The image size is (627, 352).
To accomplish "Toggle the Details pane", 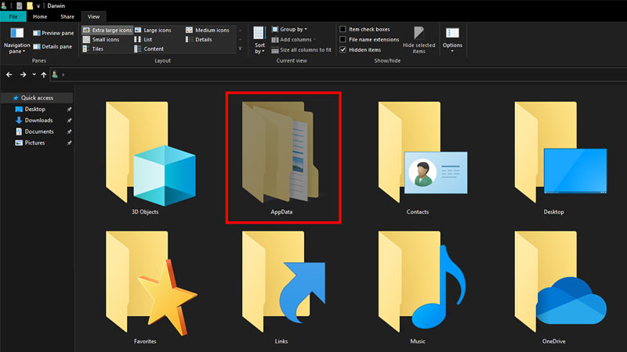I will (x=53, y=47).
